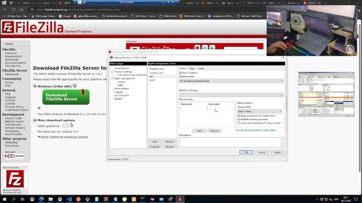The width and height of the screenshot is (362, 203).
Task: Select Logging in settings tree
Action: (118, 92)
